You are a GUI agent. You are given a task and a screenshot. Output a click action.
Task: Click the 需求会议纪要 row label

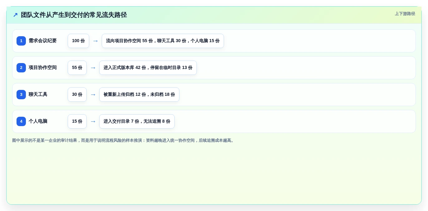click(x=43, y=41)
